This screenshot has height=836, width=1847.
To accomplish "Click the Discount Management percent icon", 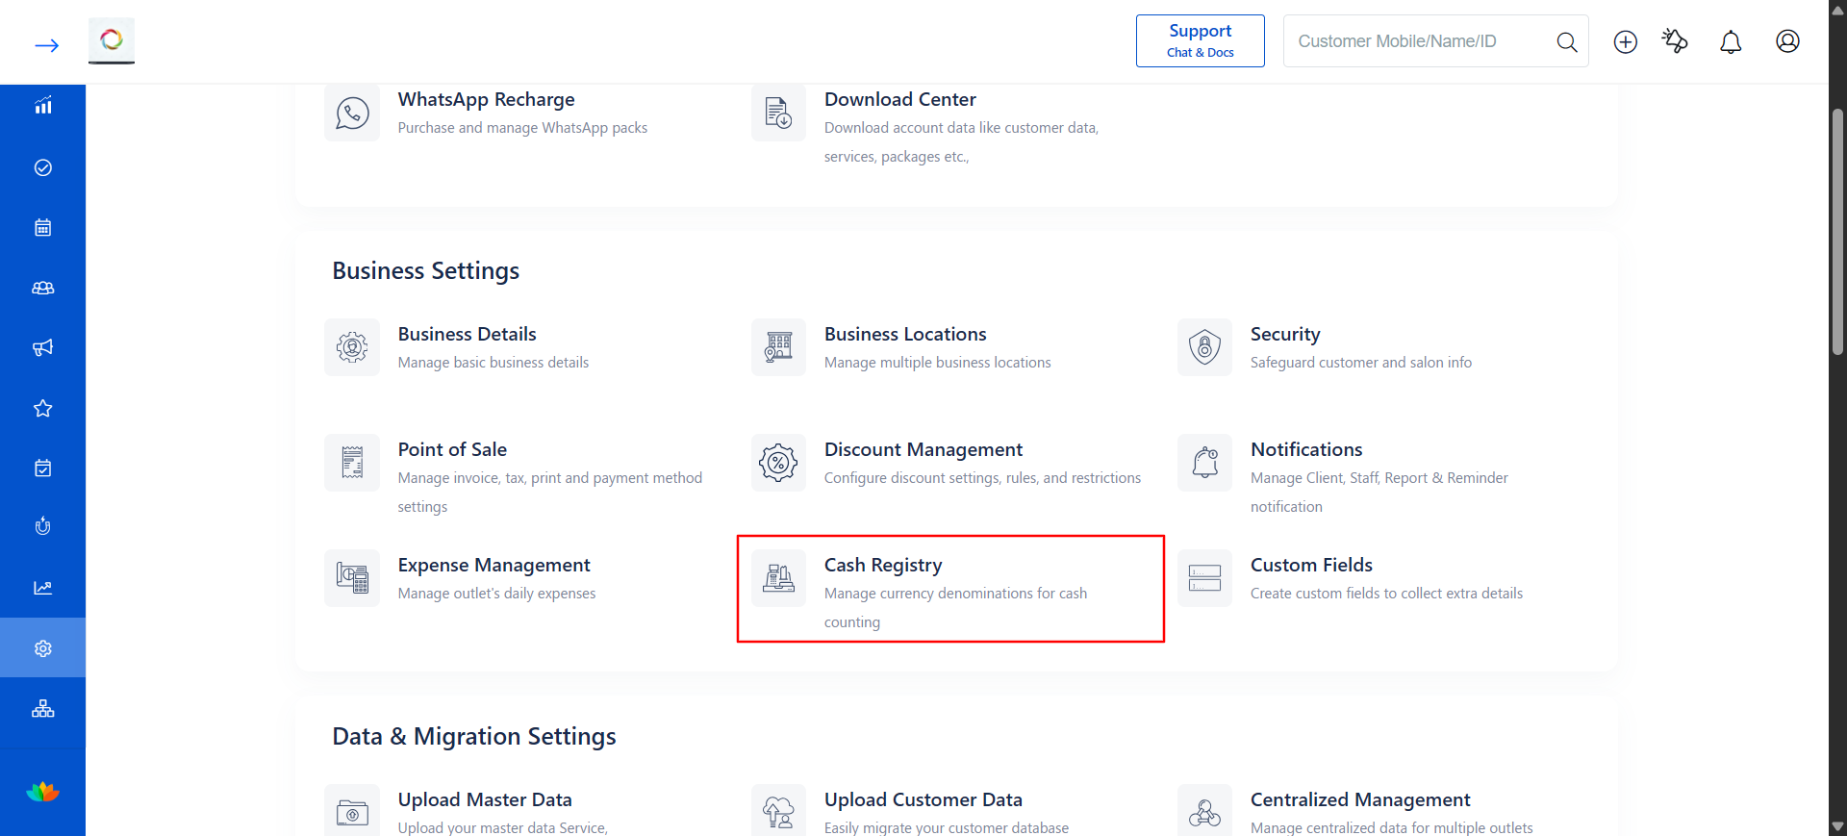I will pos(778,463).
